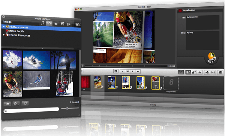The width and height of the screenshot is (225, 136).
Task: Click the splitter handle above the thumbnails
Action: point(43,48)
